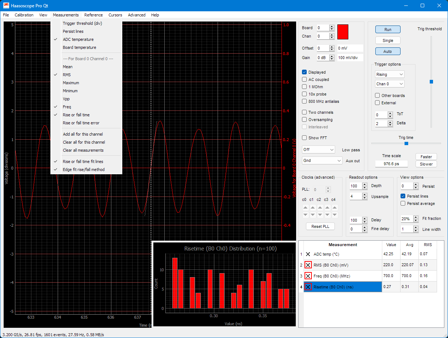Open the Gnd Aux out dropdown
The height and width of the screenshot is (338, 448).
pos(322,160)
